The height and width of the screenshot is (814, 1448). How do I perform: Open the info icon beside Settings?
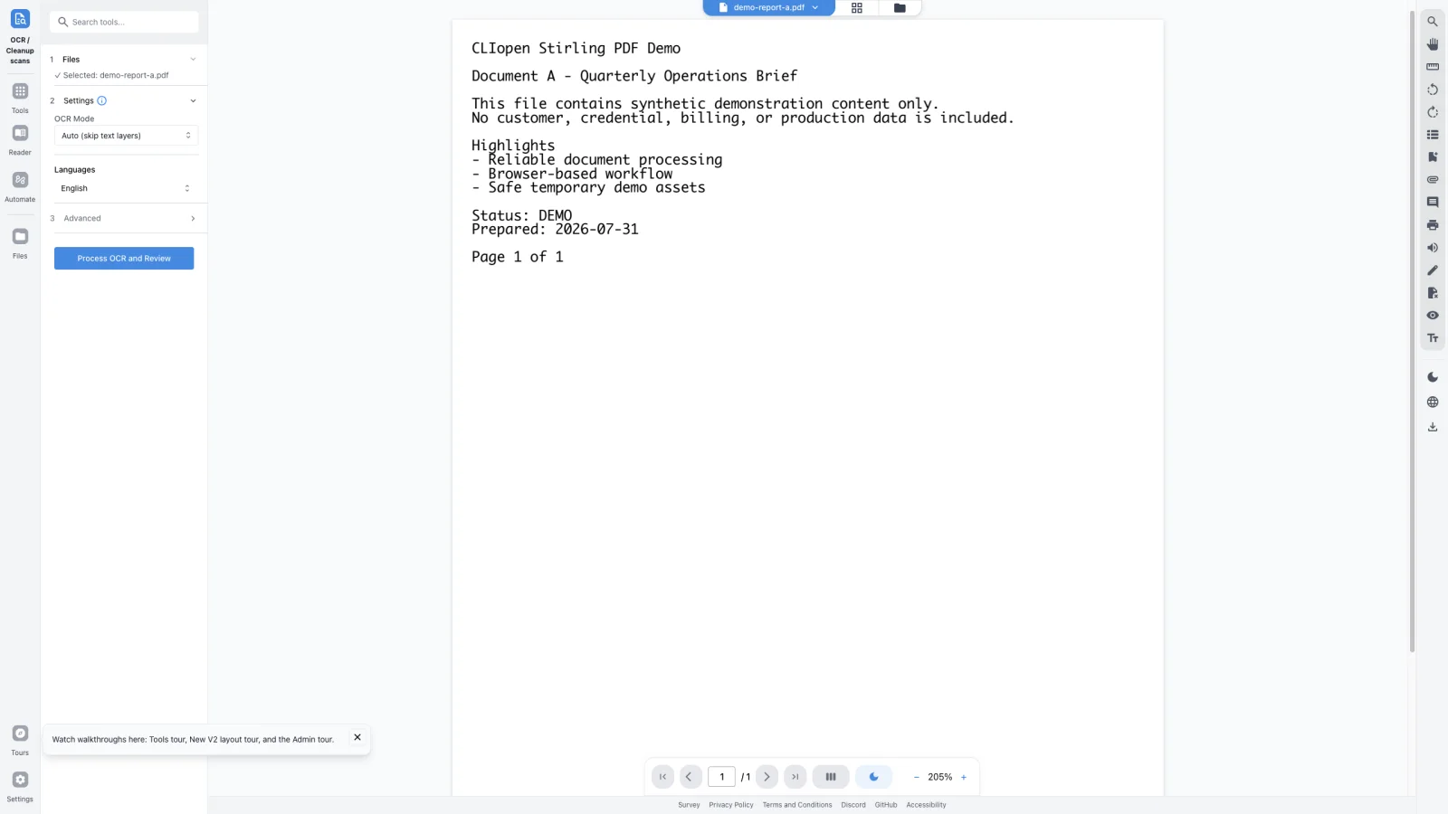[102, 100]
